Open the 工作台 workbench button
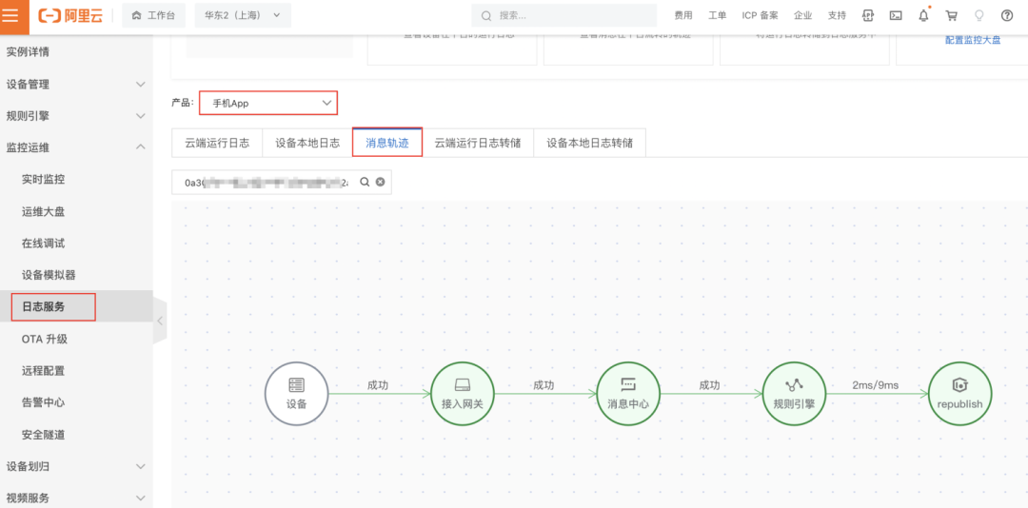This screenshot has height=508, width=1028. coord(153,15)
